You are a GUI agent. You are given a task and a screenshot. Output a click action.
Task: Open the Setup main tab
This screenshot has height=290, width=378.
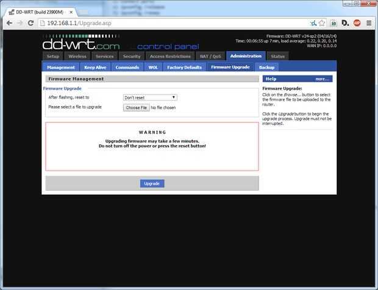pos(53,56)
